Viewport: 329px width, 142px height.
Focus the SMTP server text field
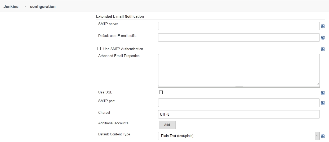(239, 26)
